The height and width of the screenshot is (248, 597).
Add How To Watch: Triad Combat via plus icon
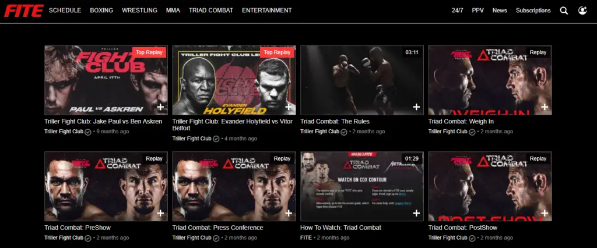(416, 213)
